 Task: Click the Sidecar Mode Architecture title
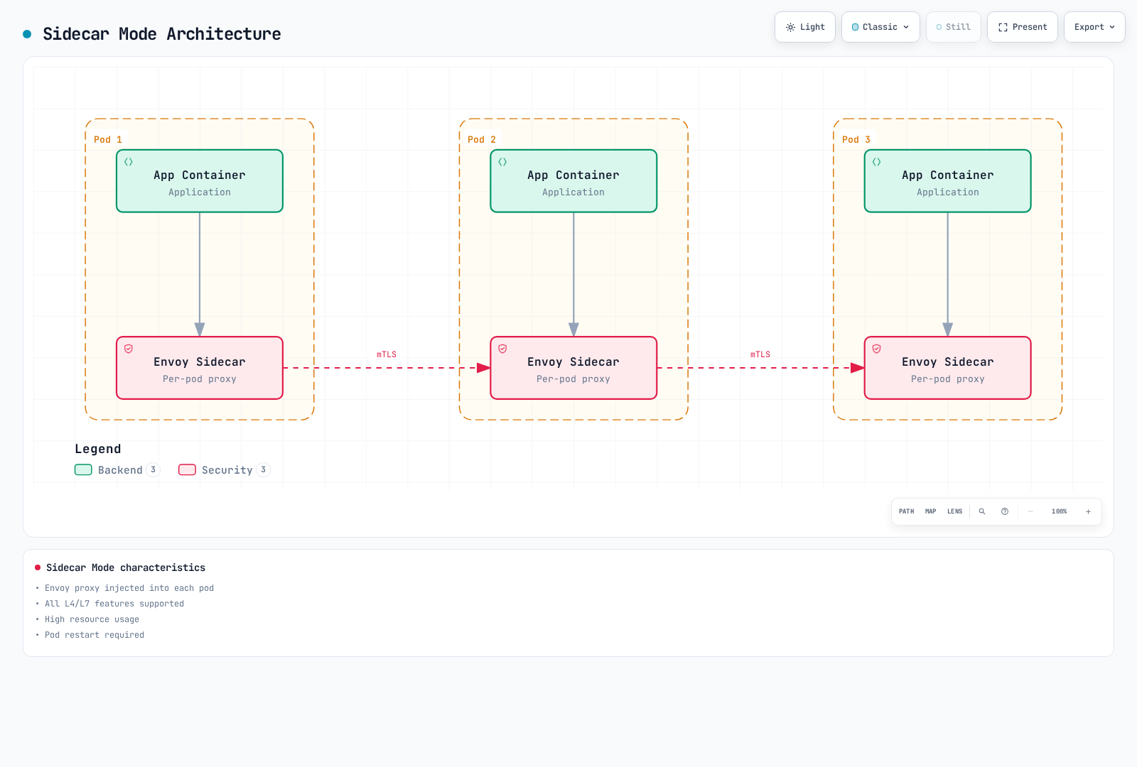pos(162,33)
